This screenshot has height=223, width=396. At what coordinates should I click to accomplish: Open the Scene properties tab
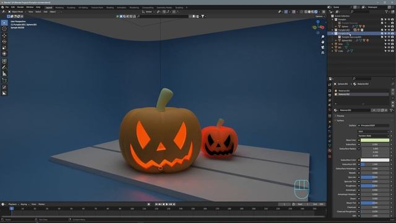330,105
